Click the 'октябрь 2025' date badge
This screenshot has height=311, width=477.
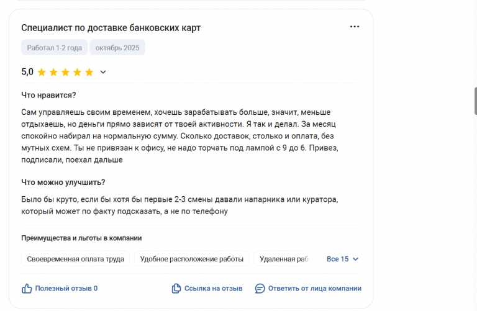(x=117, y=48)
